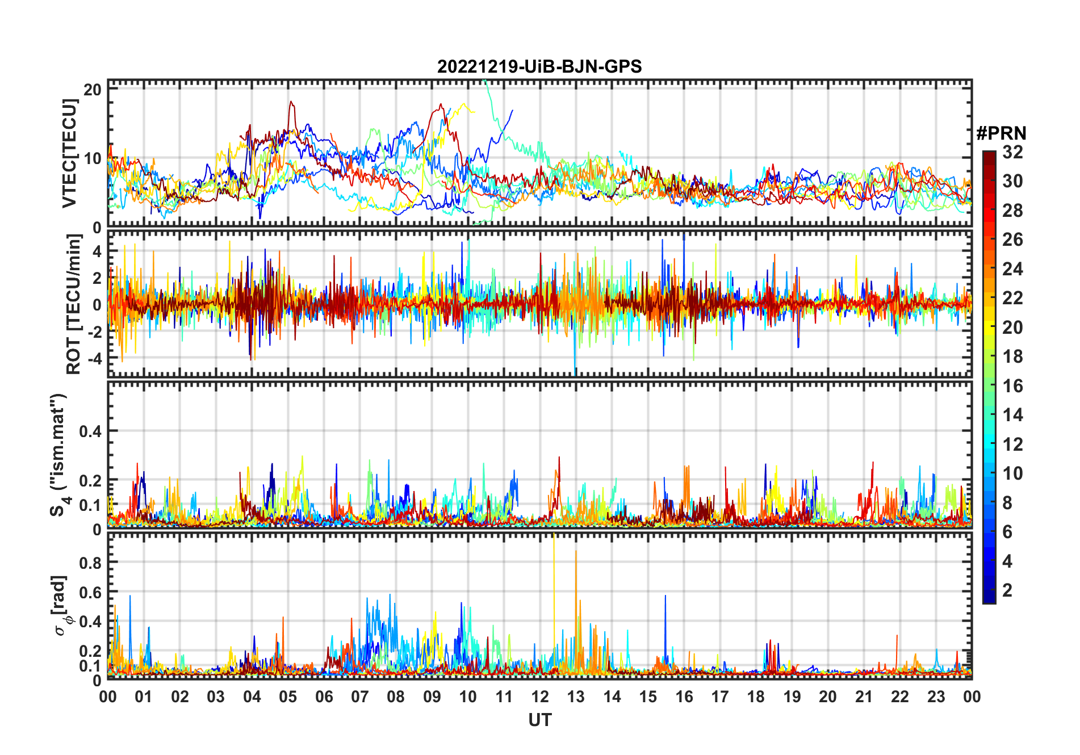Click the UT x-axis label

tap(539, 720)
